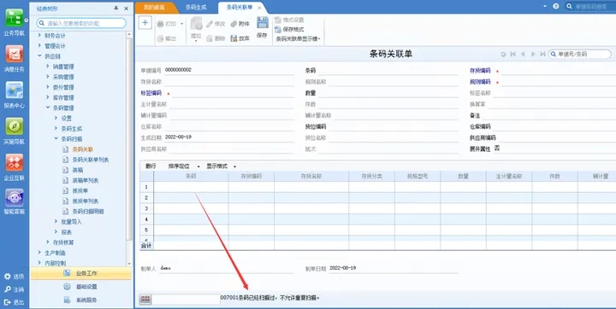Image resolution: width=616 pixels, height=309 pixels.
Task: Go to the previous record arrow
Action: [523, 54]
